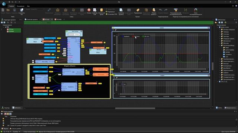The image size is (238, 133).
Task: Click the Redo arrow icon
Action: (x=166, y=10)
